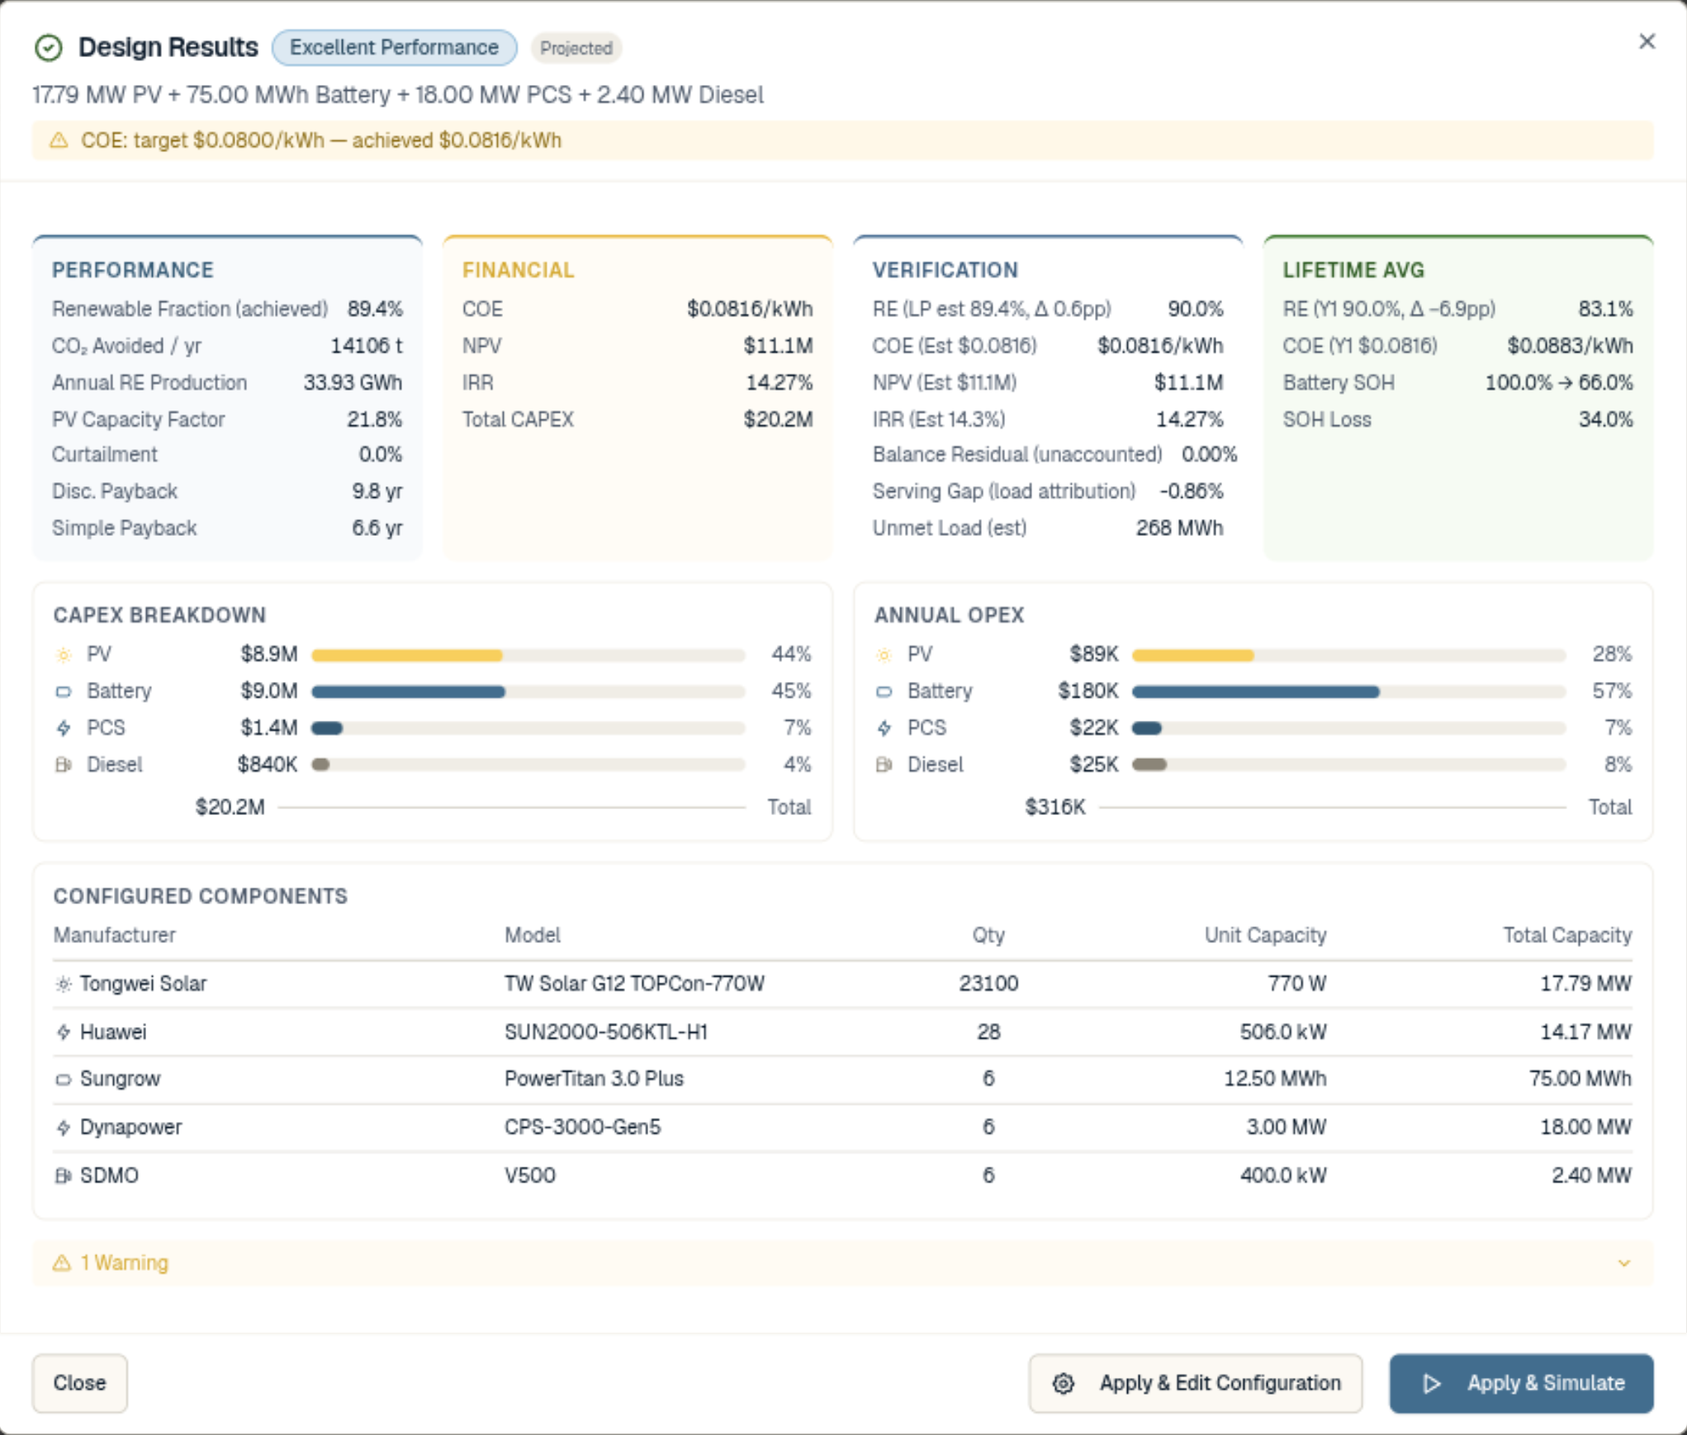Click the CPS-3000-Gen5 model cell
The height and width of the screenshot is (1435, 1687).
(x=583, y=1127)
